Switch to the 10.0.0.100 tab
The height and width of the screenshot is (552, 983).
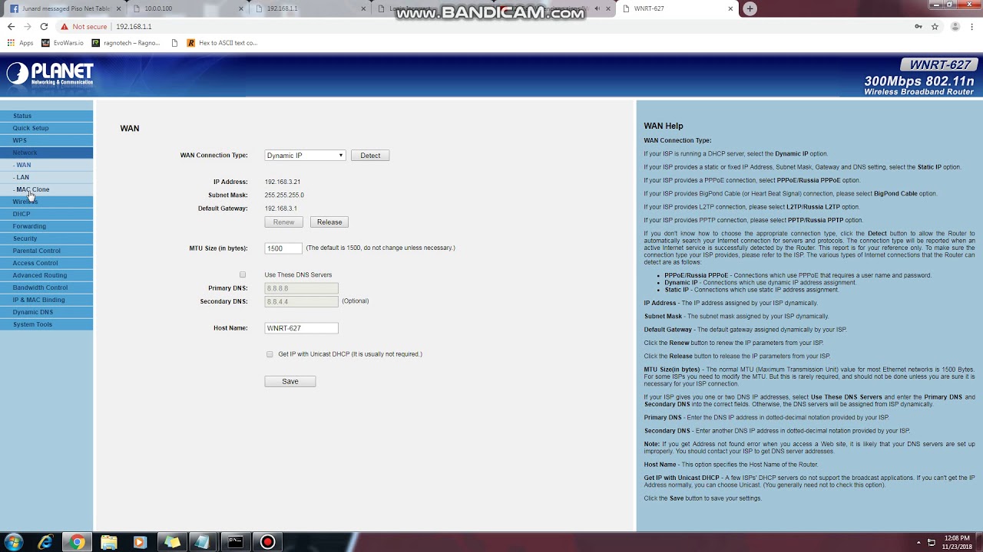coord(188,8)
